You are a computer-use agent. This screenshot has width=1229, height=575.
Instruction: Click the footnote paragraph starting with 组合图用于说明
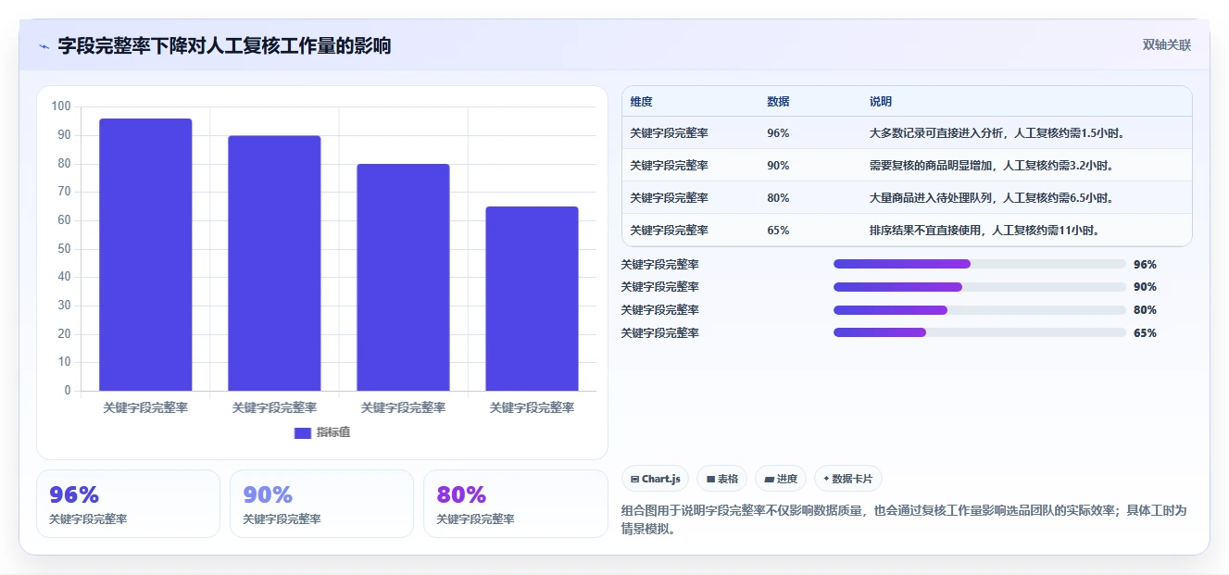904,519
